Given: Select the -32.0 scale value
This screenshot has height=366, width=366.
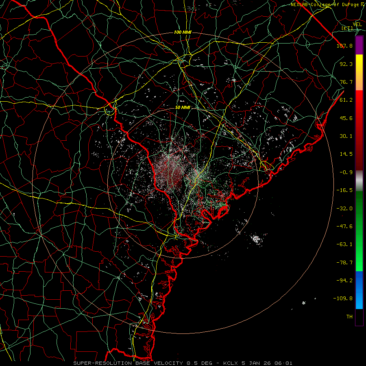Looking at the screenshot, I should pos(344,209).
